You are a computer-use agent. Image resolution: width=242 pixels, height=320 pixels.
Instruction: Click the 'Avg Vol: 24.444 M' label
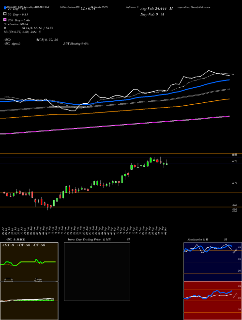[x=156, y=9]
